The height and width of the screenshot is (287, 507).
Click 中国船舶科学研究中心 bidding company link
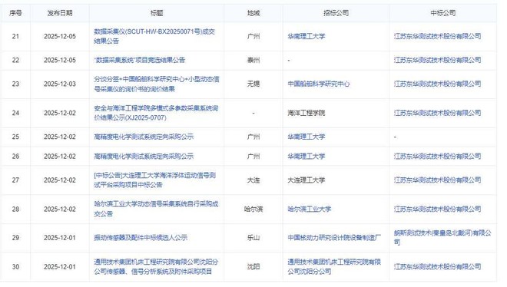coord(319,84)
